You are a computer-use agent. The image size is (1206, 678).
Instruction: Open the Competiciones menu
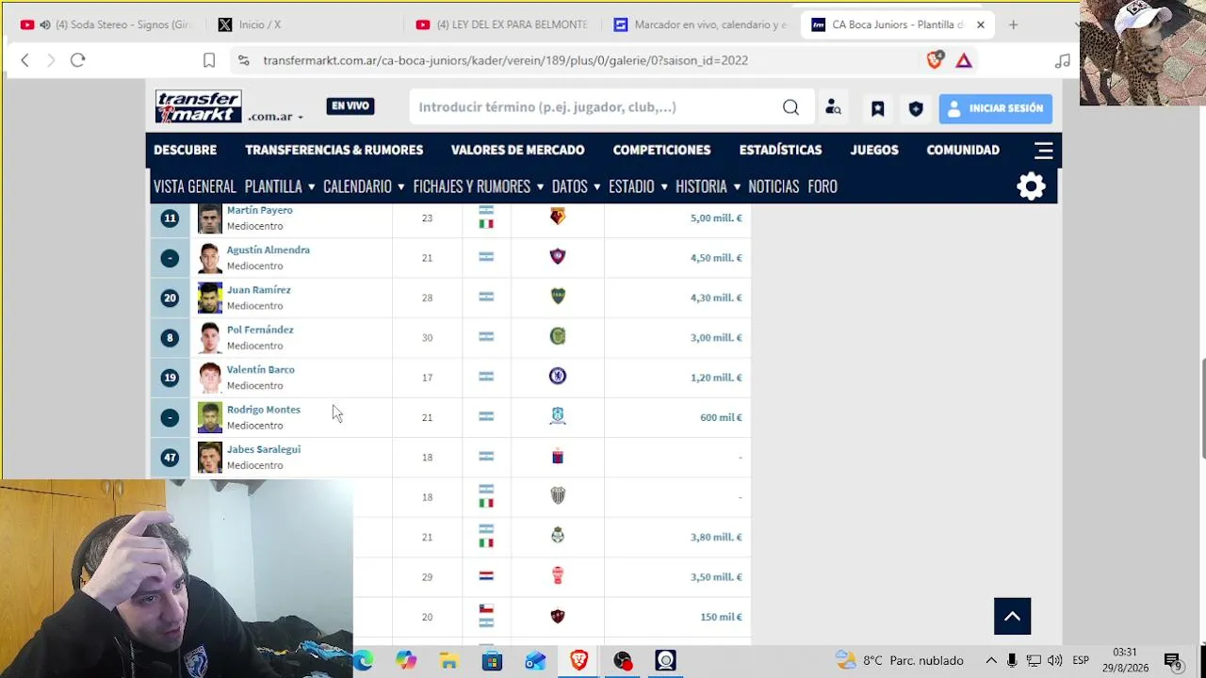(661, 150)
